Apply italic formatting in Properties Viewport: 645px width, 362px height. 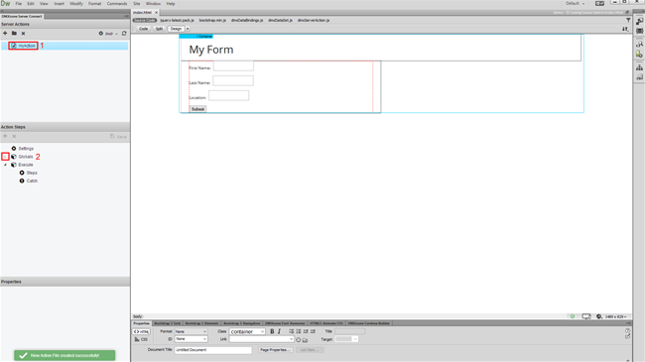coord(279,331)
